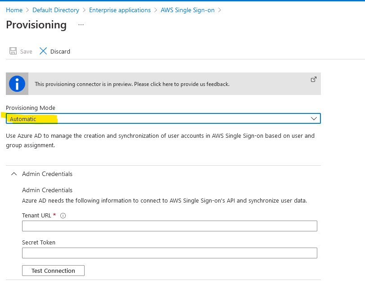The image size is (365, 289).
Task: Open the ellipsis menu beside Provisioning
Action: coord(81,25)
